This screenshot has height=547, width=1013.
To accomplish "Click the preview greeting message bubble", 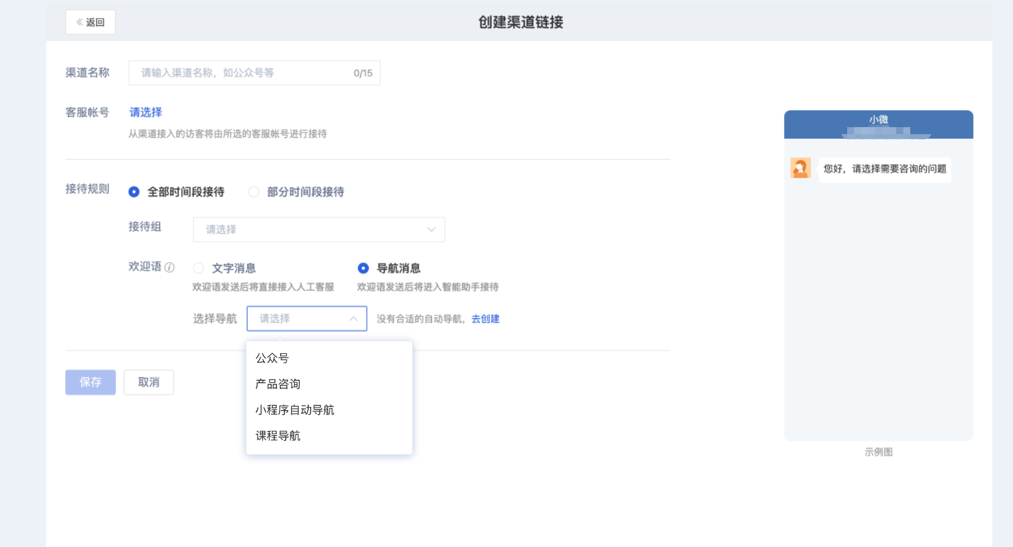I will point(885,169).
